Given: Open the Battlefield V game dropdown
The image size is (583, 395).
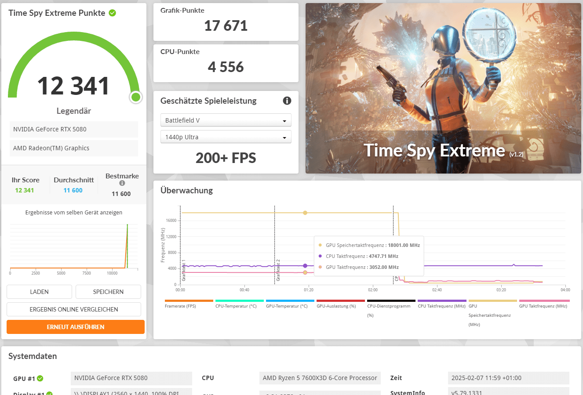Looking at the screenshot, I should click(226, 120).
